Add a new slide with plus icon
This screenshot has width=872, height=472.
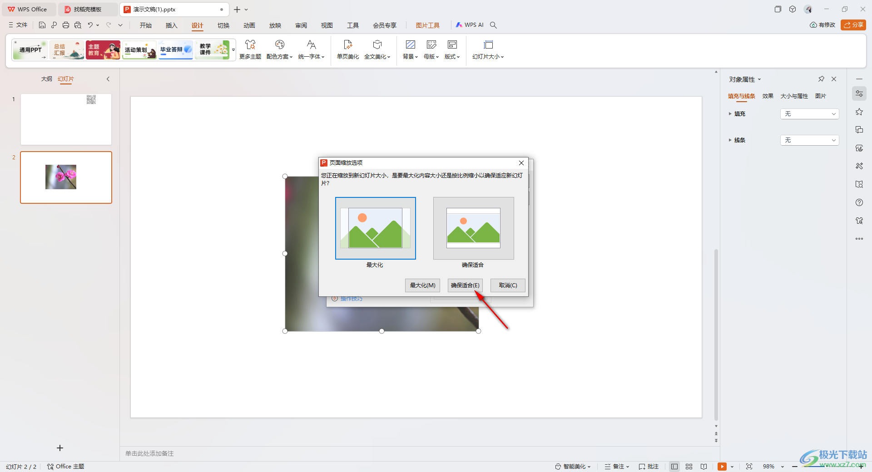pos(60,448)
